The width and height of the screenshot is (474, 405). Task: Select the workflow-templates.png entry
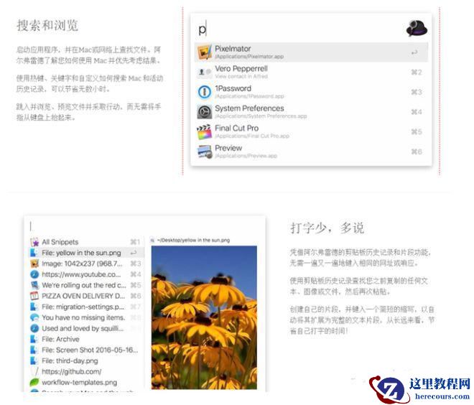tap(86, 382)
